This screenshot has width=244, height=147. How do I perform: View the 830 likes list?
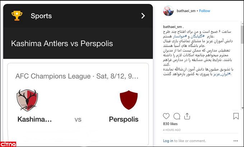170,124
